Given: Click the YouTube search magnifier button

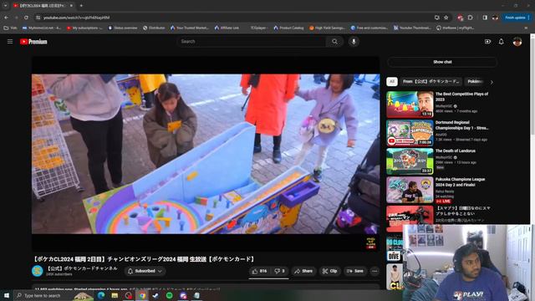Looking at the screenshot, I should 334,42.
